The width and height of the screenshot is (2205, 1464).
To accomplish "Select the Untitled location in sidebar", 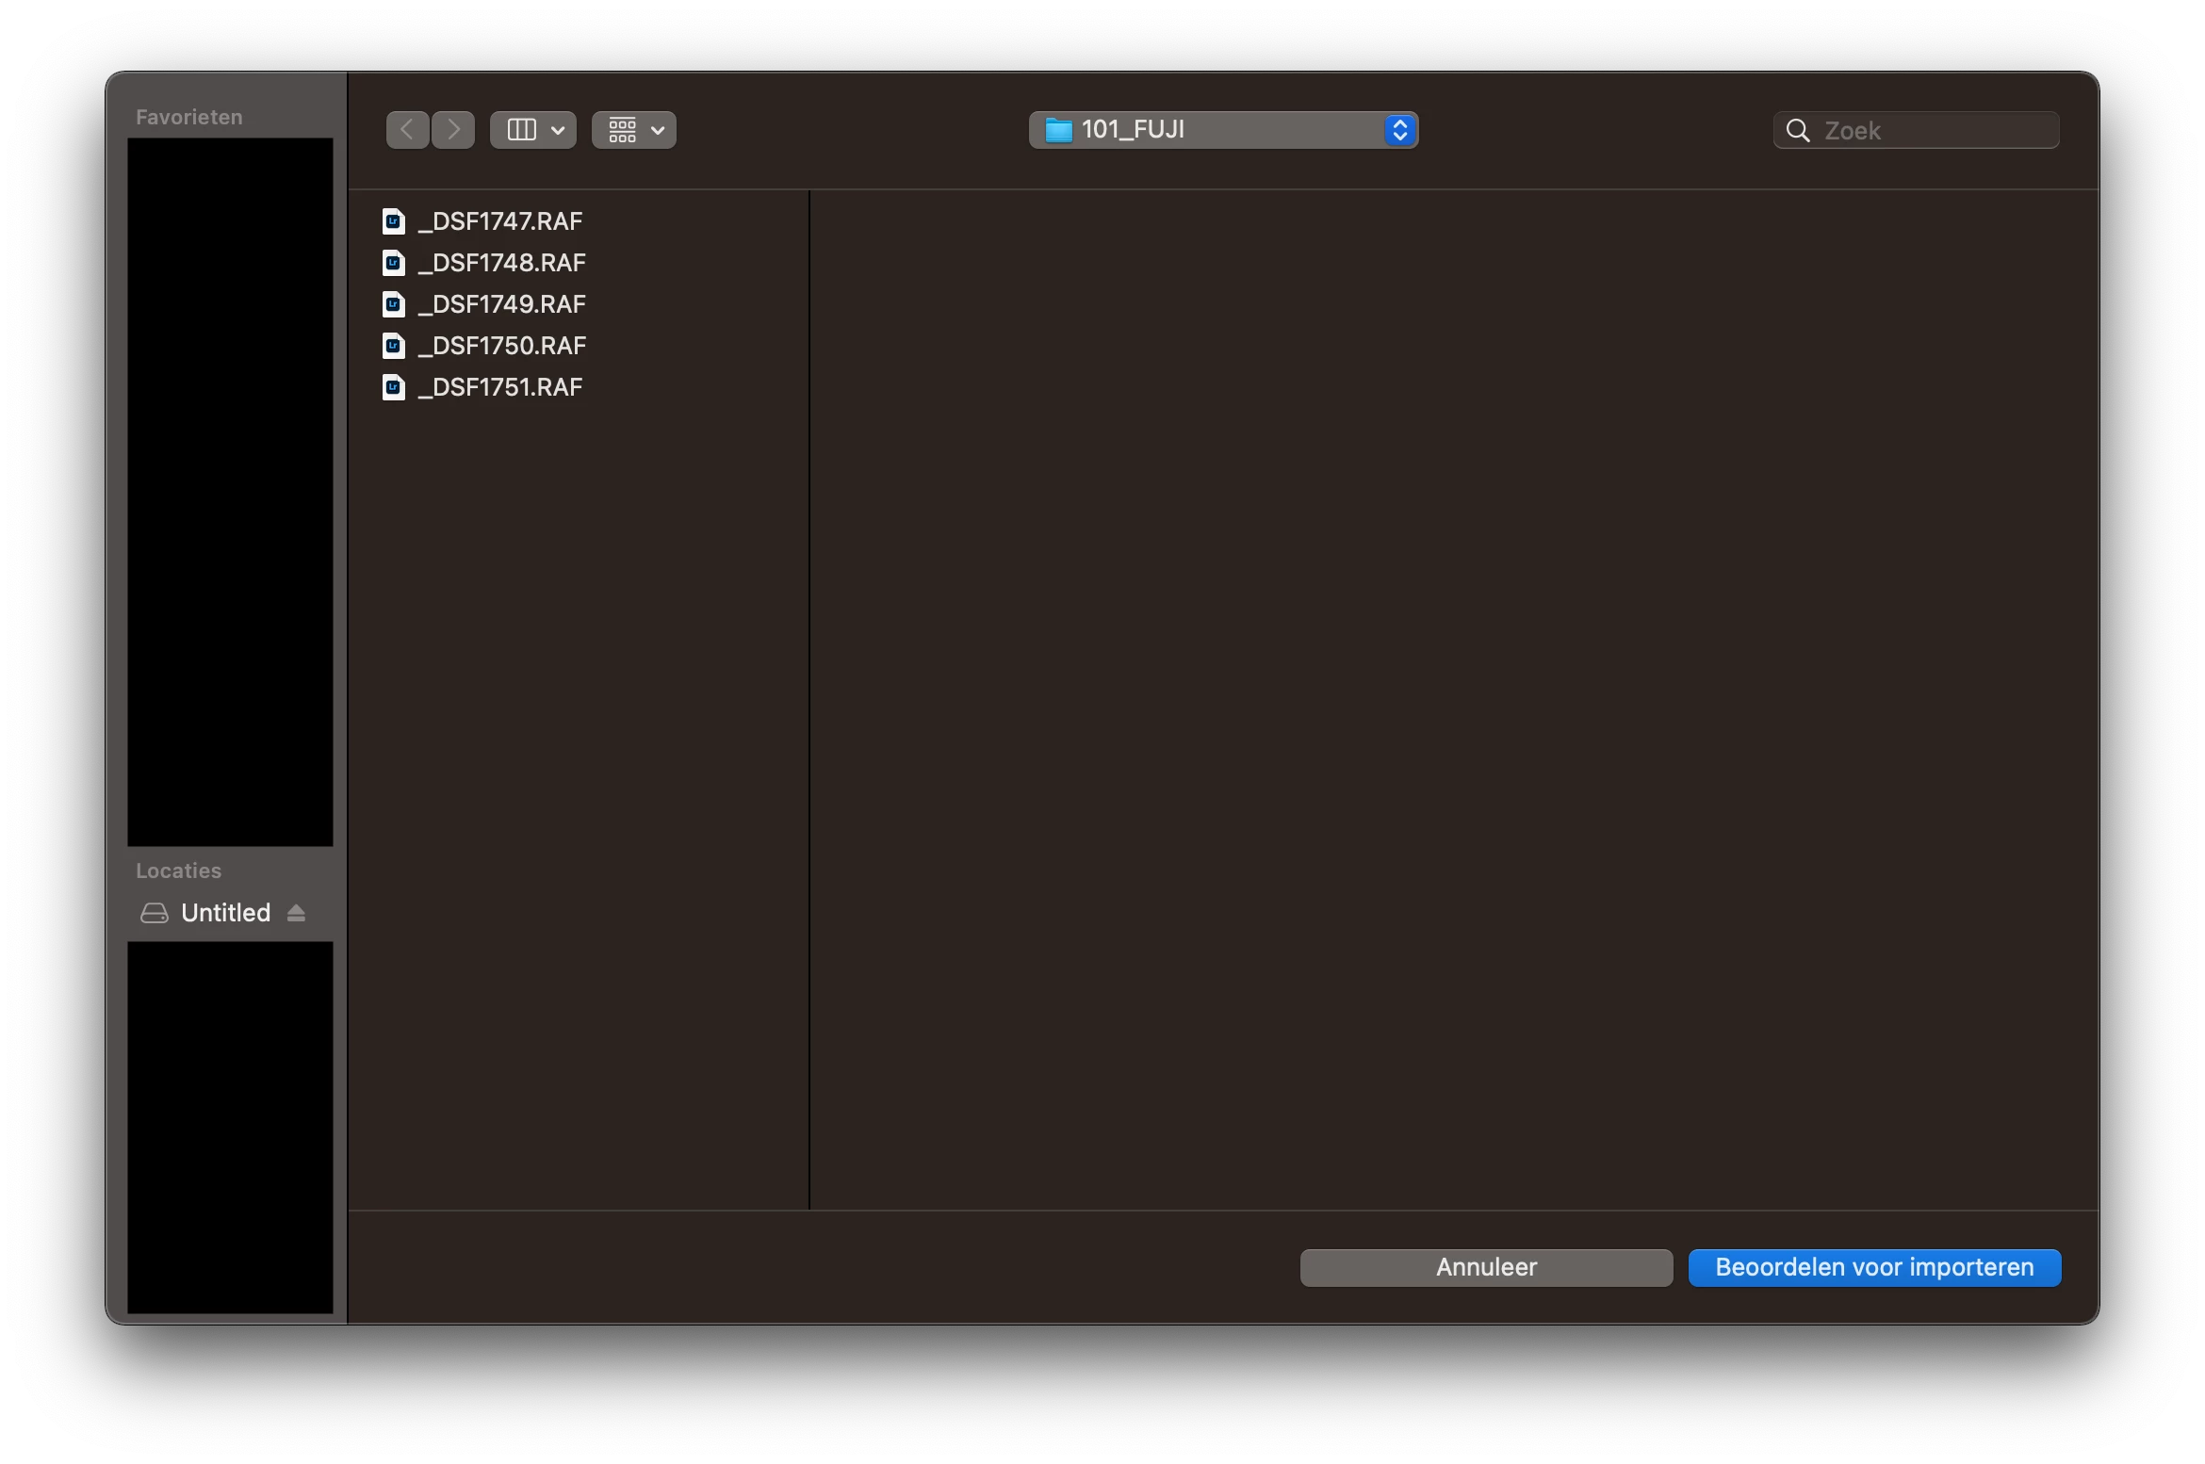I will 225,913.
